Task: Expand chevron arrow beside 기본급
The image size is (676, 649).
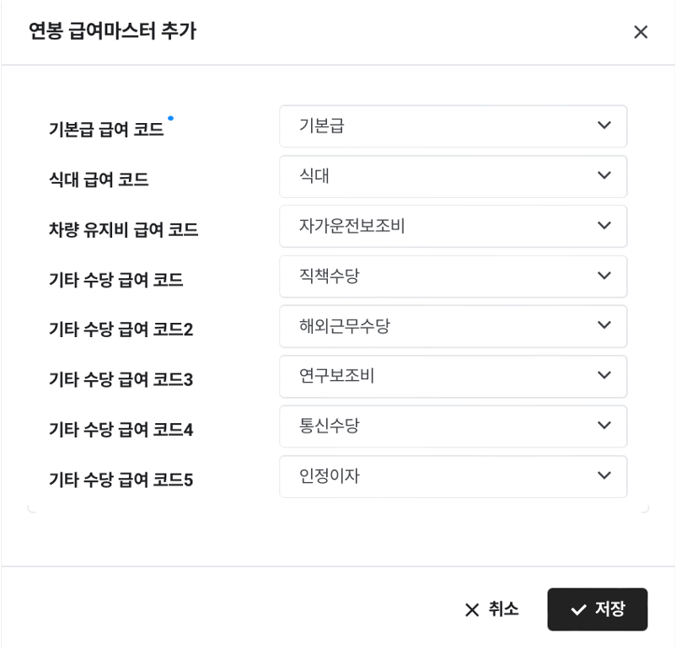Action: pos(604,126)
